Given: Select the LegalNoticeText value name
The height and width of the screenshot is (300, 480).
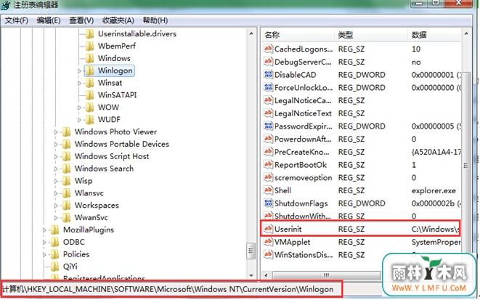Looking at the screenshot, I should pos(303,113).
